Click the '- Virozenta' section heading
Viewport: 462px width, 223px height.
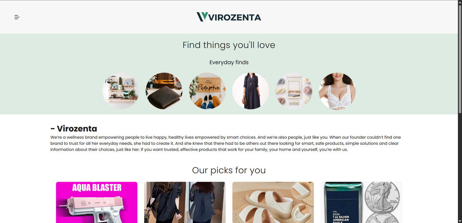(74, 128)
